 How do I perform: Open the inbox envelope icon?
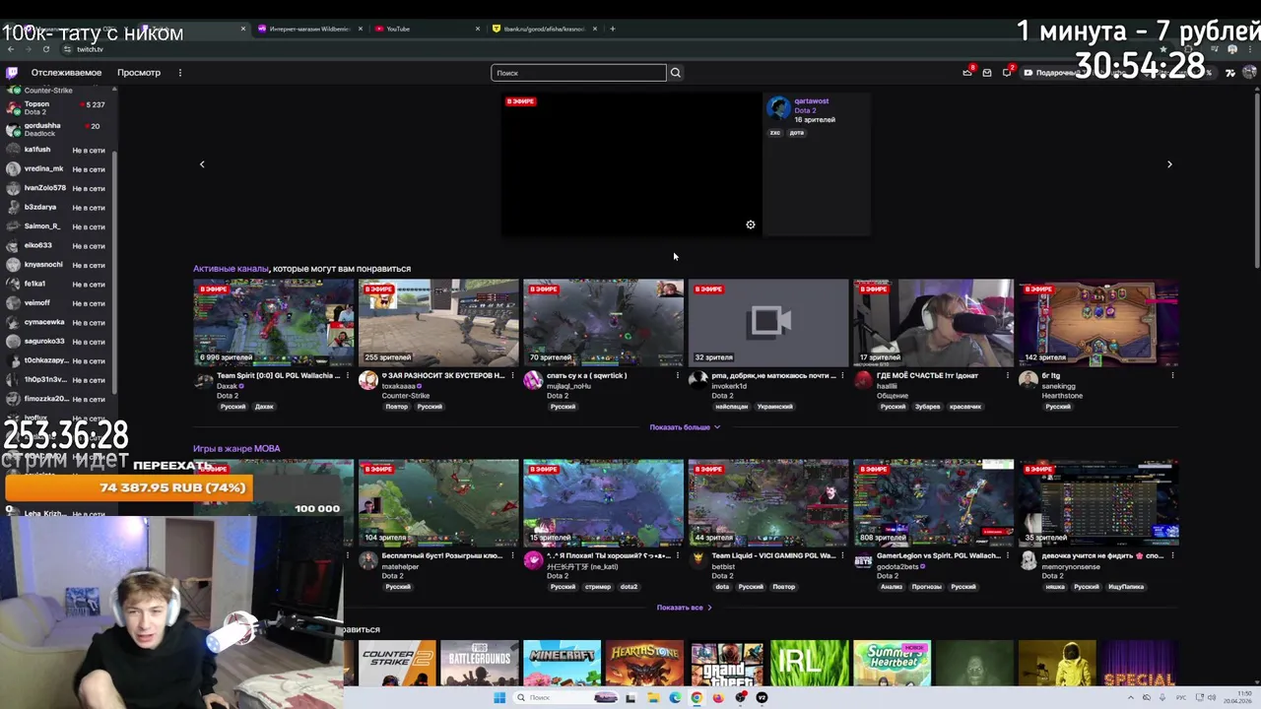987,73
